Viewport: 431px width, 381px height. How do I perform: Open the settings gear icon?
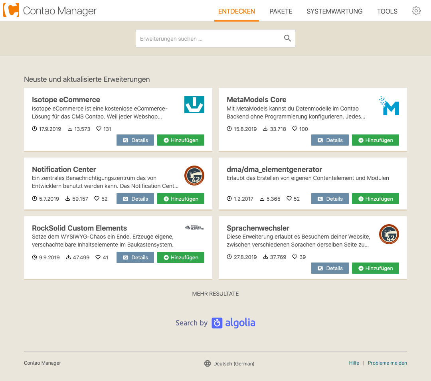pyautogui.click(x=416, y=11)
